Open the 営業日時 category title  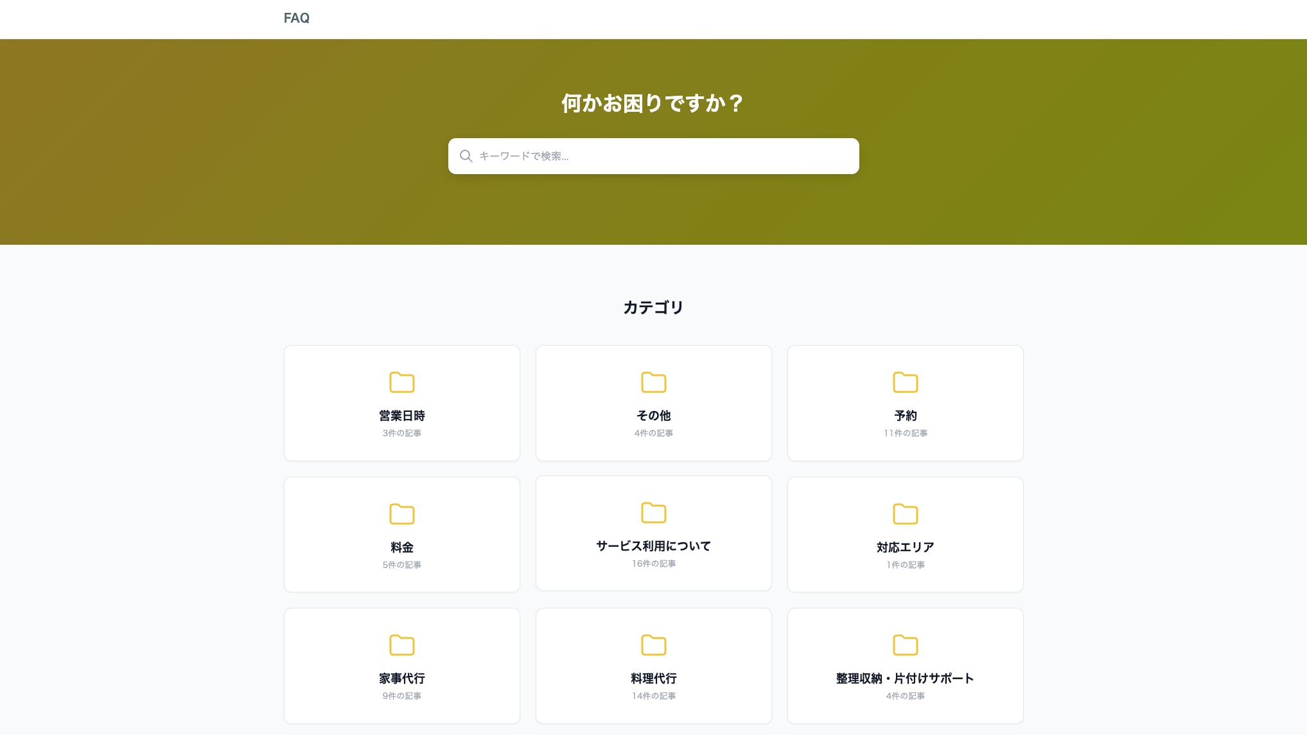(401, 416)
